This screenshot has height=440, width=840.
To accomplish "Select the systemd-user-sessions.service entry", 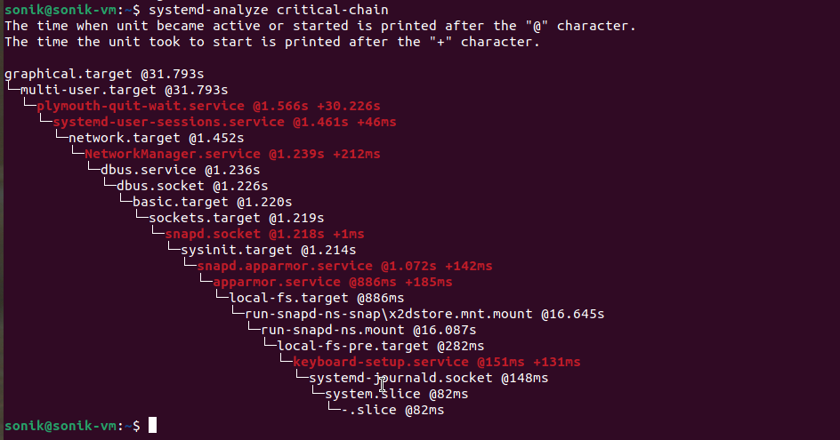I will coord(224,122).
